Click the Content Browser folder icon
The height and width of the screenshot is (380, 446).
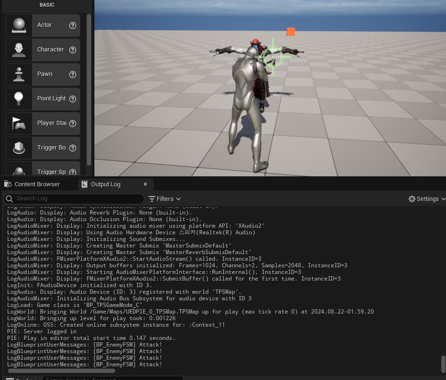click(8, 184)
